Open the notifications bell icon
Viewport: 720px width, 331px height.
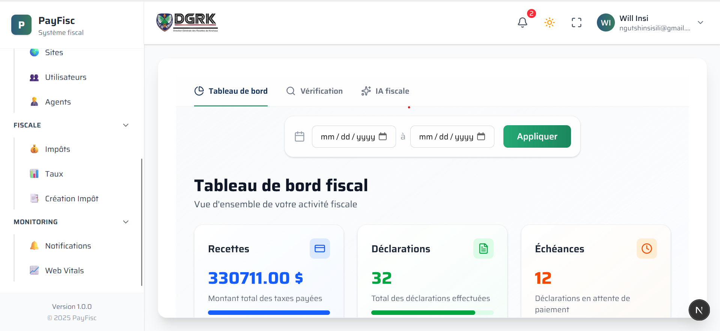click(522, 22)
